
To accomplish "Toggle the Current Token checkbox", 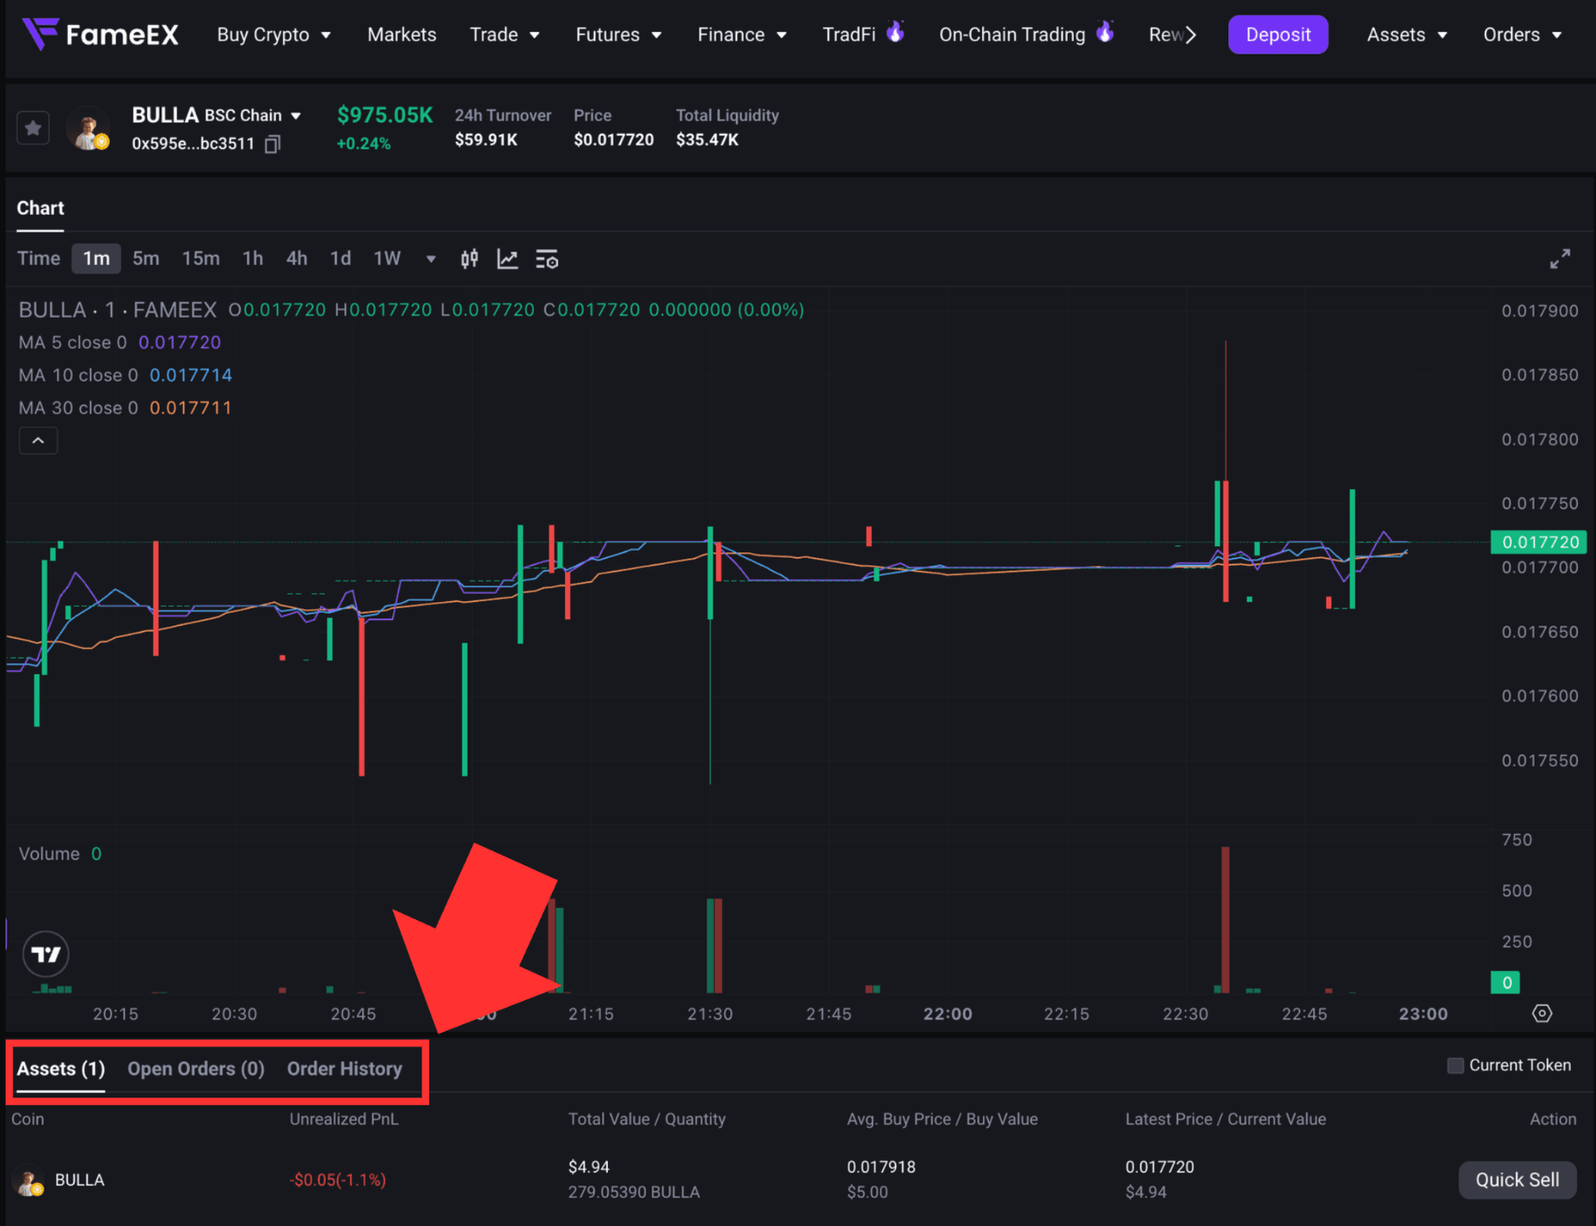I will [1455, 1066].
